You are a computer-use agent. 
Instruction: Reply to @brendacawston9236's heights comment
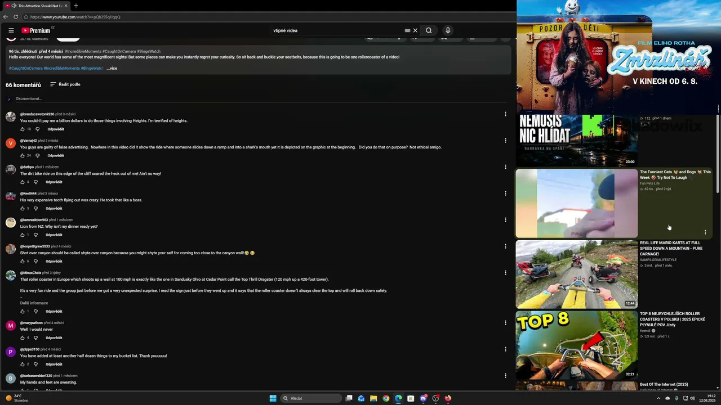coord(56,129)
